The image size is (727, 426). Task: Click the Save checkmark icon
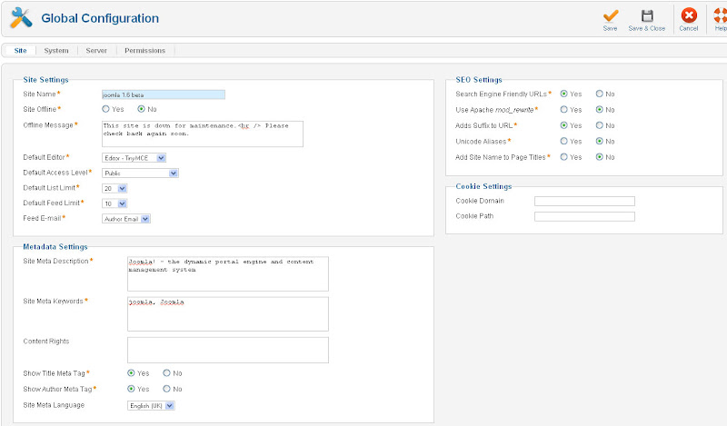[610, 16]
